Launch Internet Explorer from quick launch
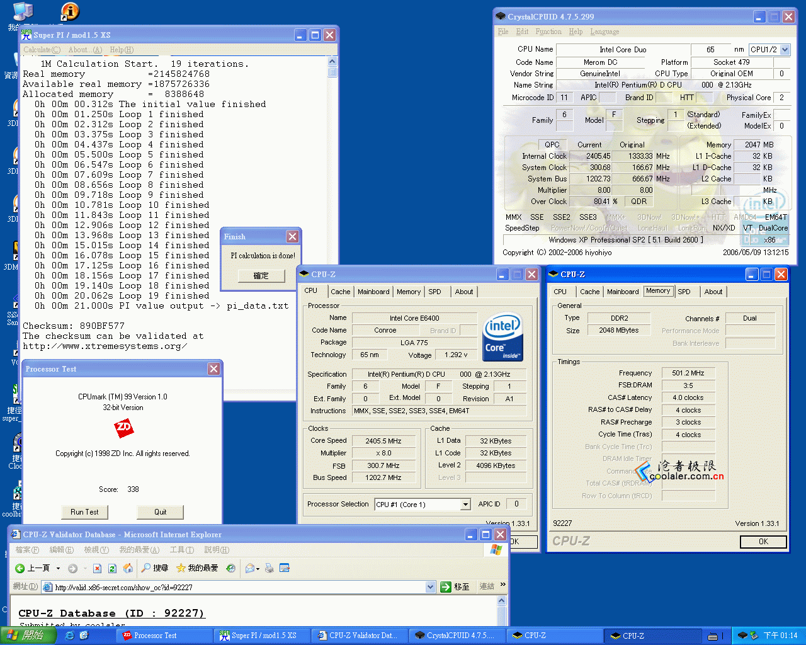 [70, 636]
